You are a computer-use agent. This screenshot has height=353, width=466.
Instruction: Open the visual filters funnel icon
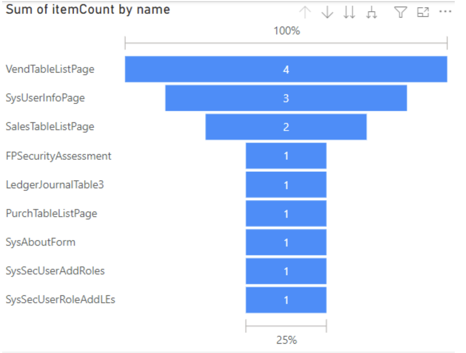click(400, 12)
